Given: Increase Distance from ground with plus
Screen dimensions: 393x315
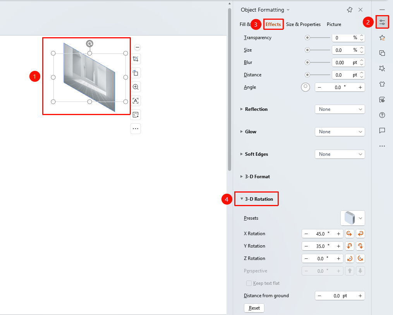Looking at the screenshot, I should click(x=360, y=296).
